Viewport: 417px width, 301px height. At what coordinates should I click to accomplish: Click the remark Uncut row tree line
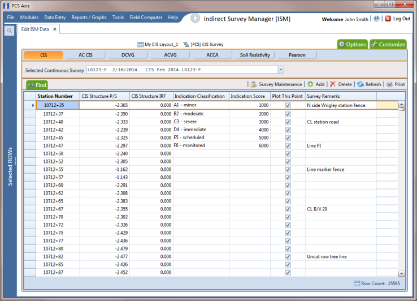coord(327,256)
